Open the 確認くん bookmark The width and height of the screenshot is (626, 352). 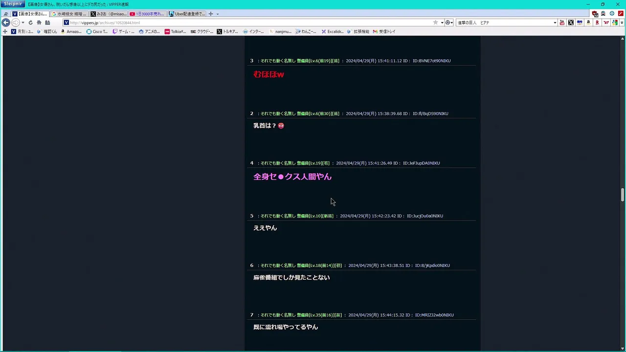coord(46,31)
